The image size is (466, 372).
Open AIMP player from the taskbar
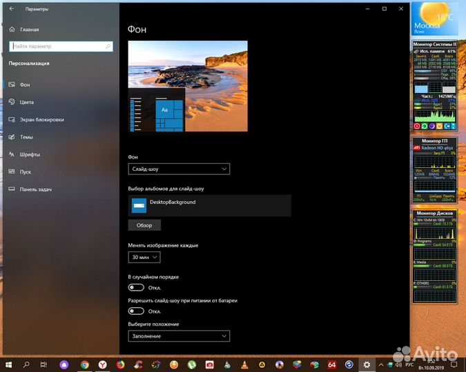[262, 364]
